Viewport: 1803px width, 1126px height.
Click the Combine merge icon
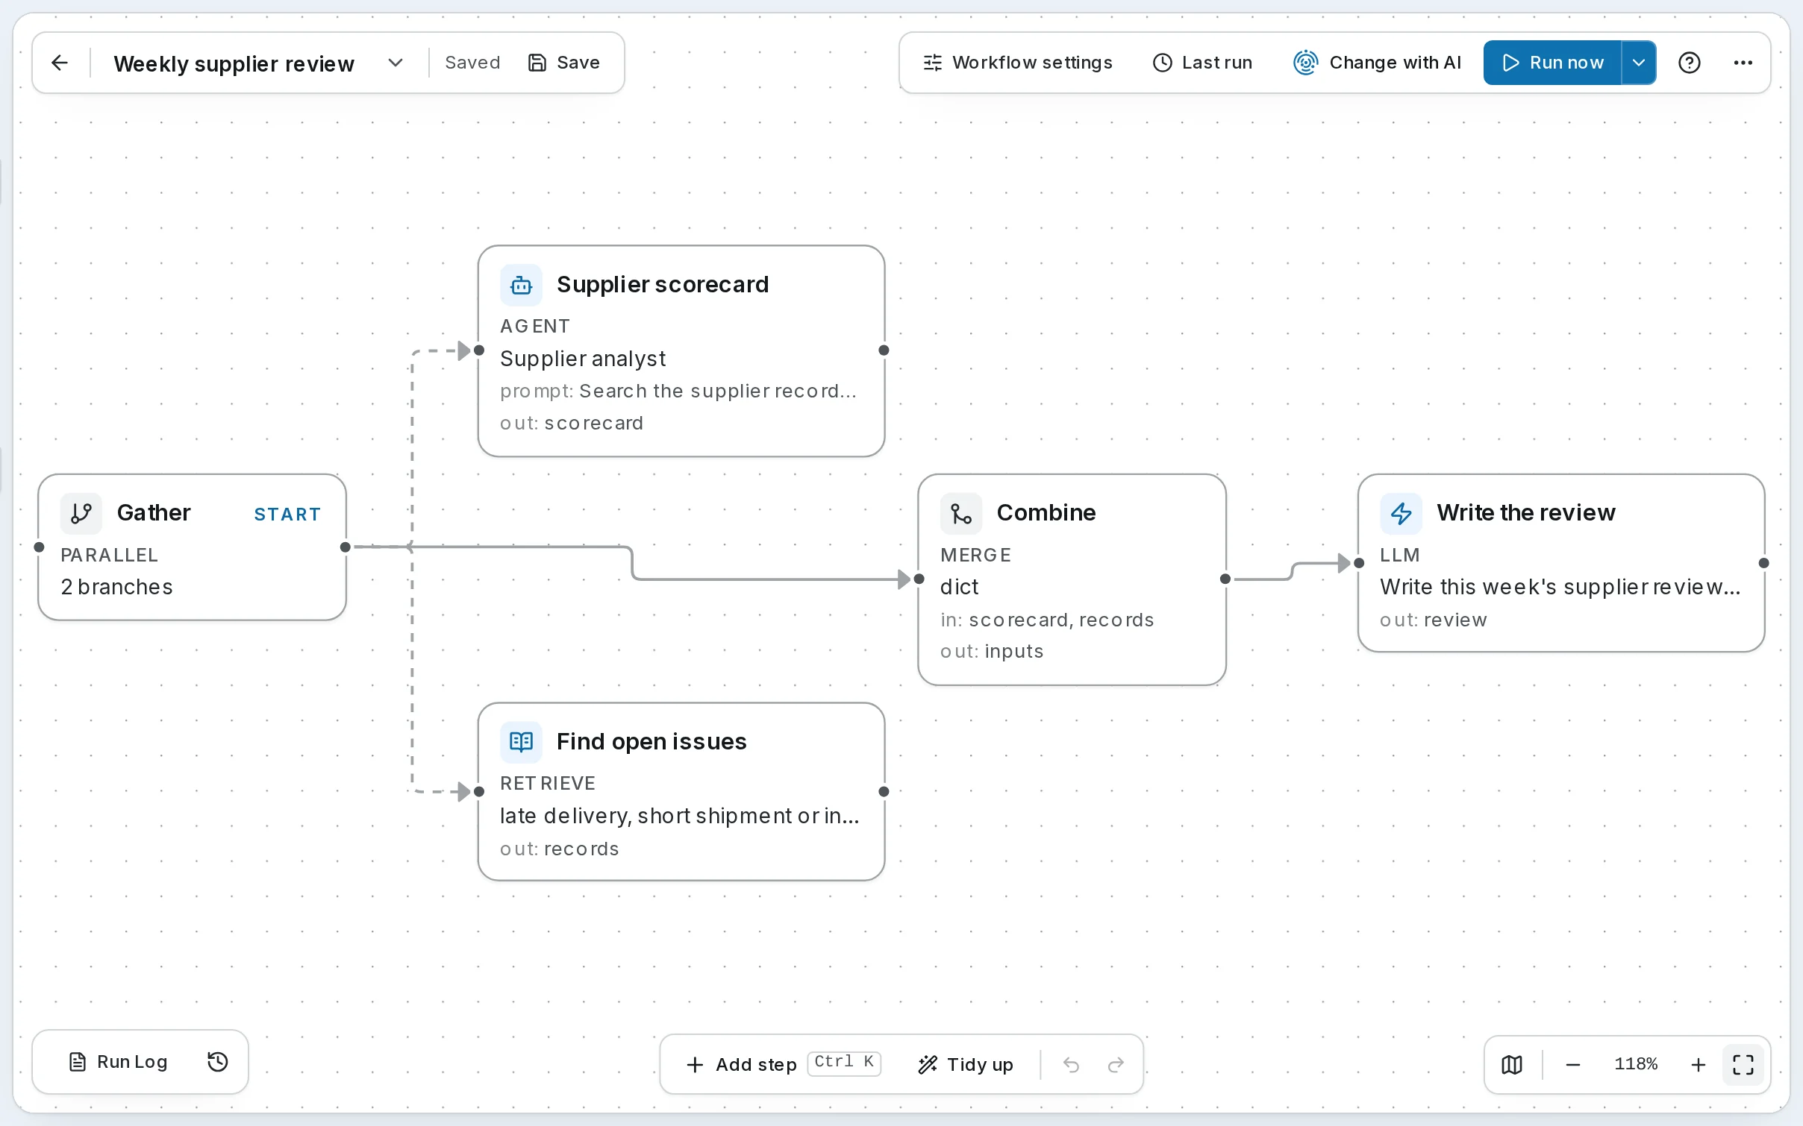961,513
